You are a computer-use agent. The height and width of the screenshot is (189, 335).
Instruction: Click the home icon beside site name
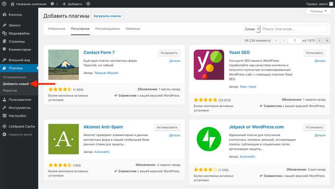tap(13, 4)
